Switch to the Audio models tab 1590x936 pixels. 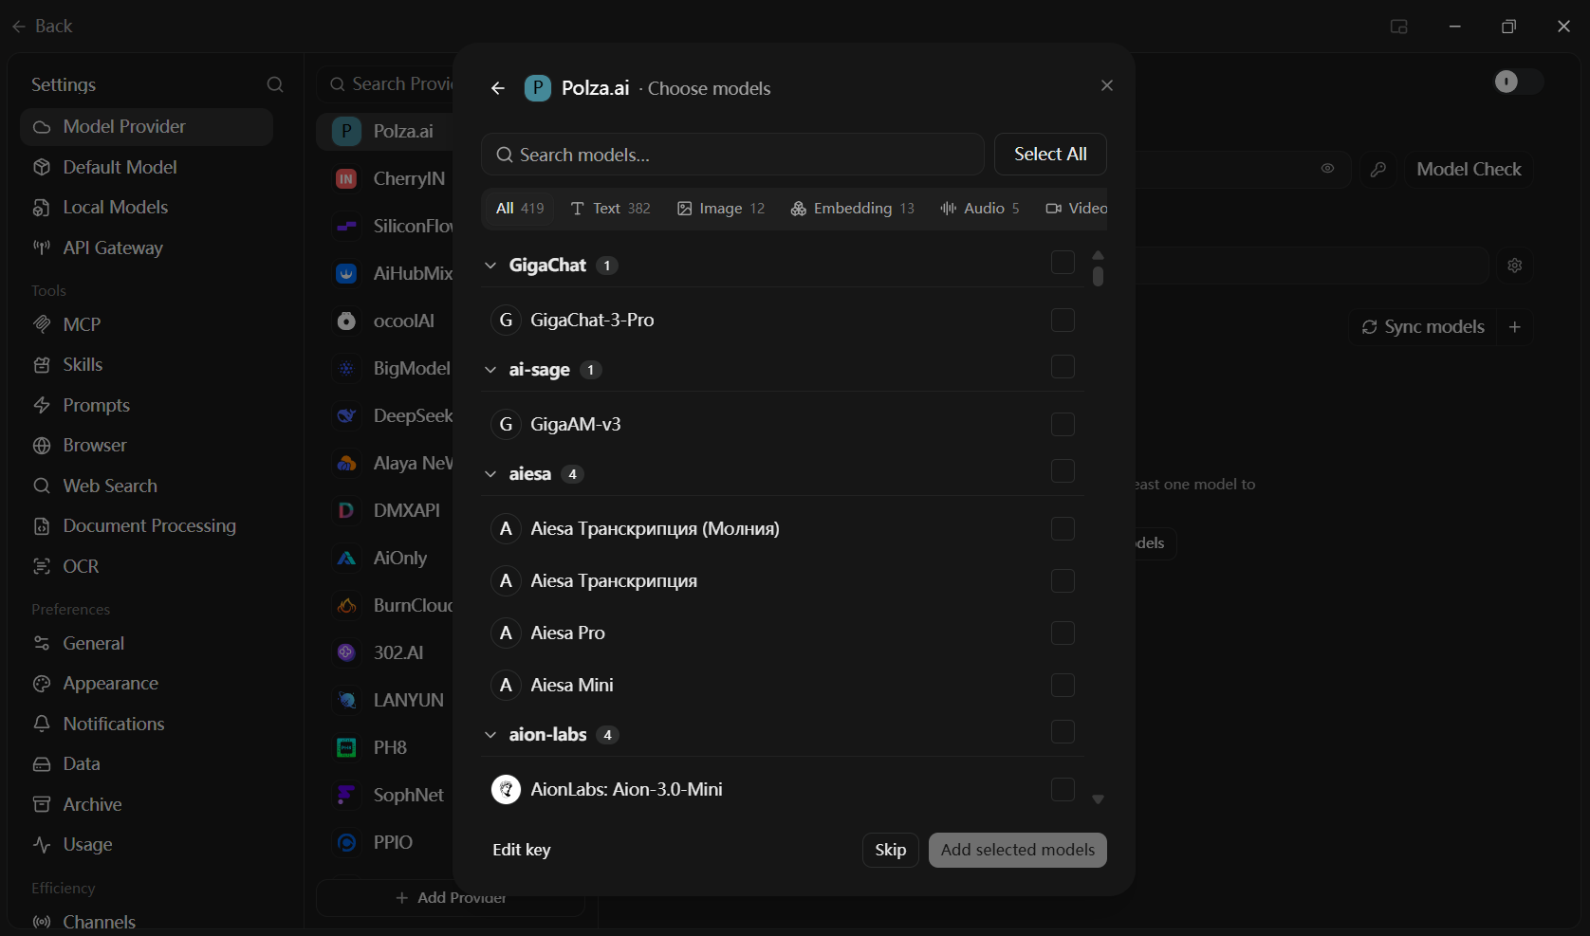980,209
